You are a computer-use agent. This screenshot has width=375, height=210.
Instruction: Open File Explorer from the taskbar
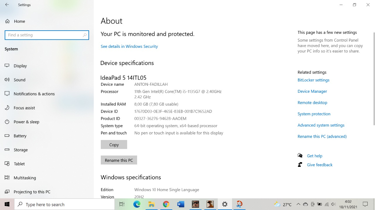coord(151,204)
